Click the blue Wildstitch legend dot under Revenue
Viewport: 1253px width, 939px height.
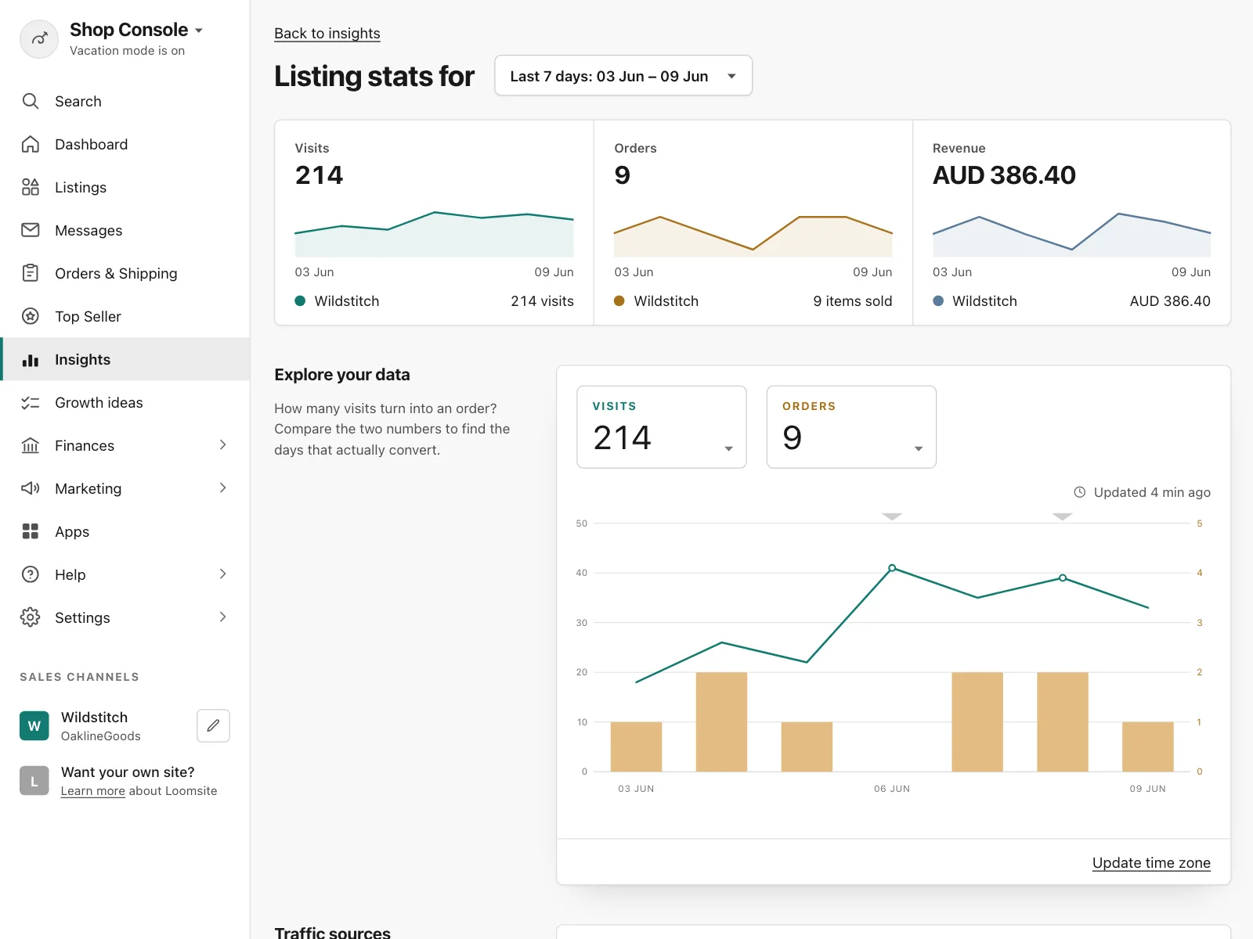tap(938, 300)
